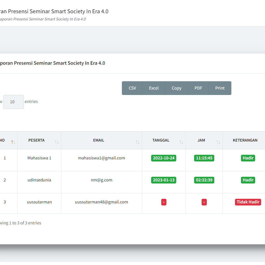The image size is (265, 265).
Task: Export table to Excel
Action: (154, 88)
